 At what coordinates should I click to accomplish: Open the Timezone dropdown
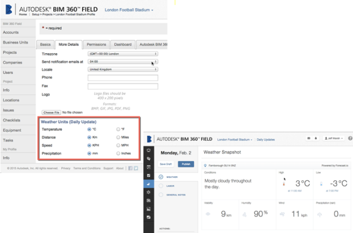pos(123,54)
